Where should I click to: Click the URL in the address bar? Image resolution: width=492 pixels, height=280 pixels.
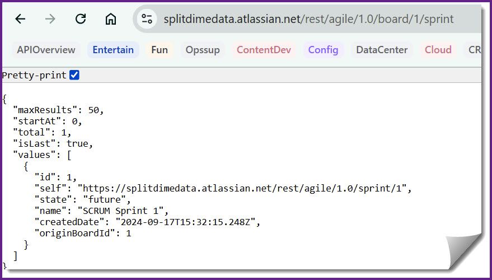coord(308,19)
